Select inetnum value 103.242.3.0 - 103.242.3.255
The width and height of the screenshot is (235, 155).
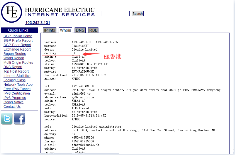pyautogui.click(x=95, y=42)
